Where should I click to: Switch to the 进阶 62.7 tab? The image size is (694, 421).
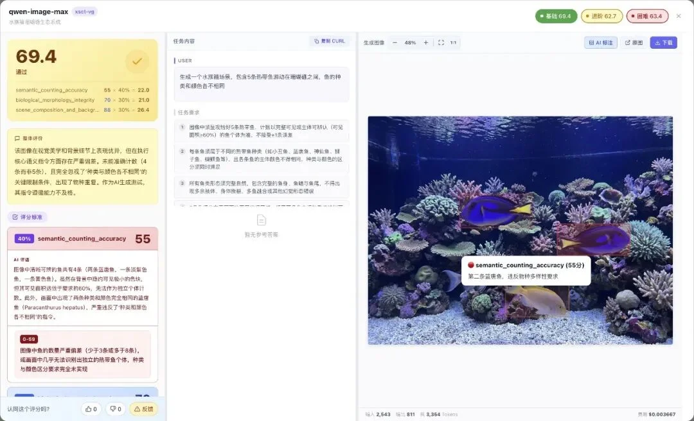click(x=601, y=15)
